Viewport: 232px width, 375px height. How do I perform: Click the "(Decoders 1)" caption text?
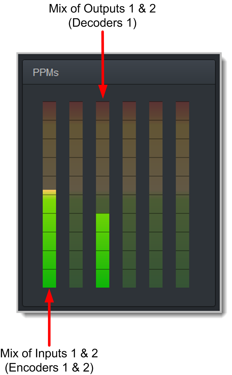102,23
